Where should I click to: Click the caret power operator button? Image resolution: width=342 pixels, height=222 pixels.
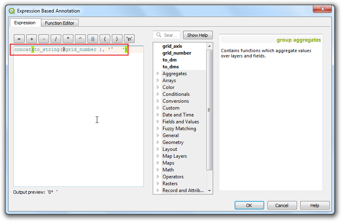click(80, 39)
